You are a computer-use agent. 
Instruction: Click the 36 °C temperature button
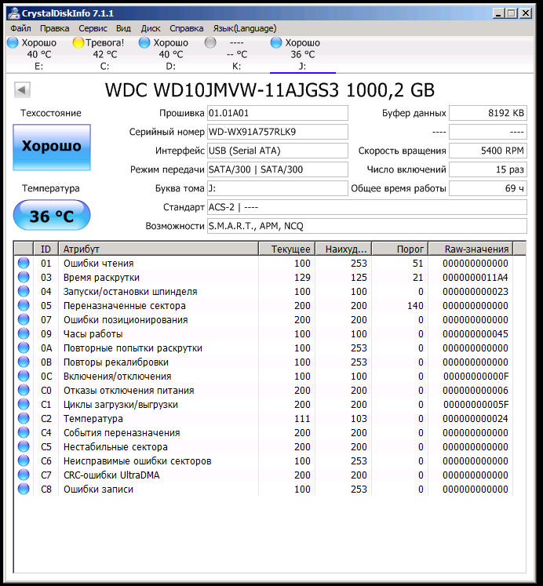click(52, 216)
